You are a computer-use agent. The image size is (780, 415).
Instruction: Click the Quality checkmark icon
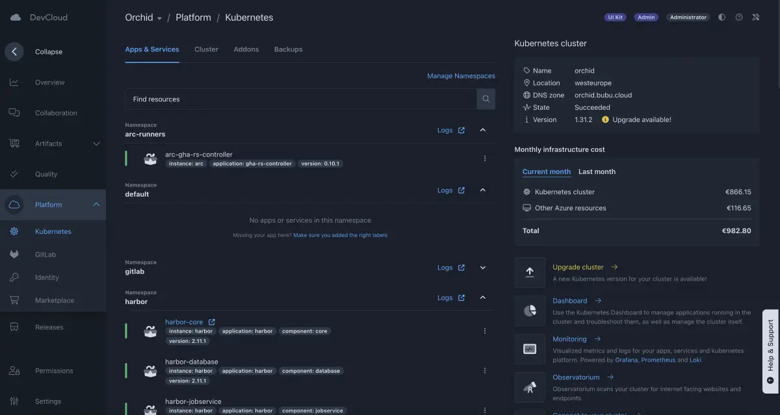(x=14, y=174)
